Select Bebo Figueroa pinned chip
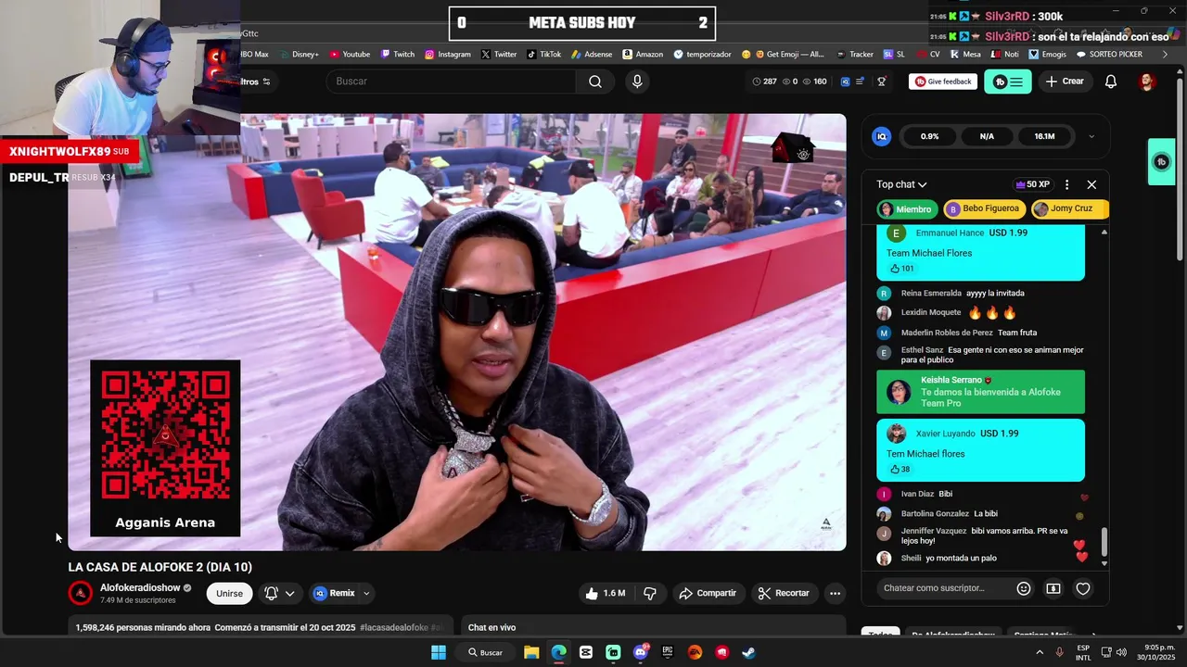Screen dimensions: 1187x667 tap(983, 208)
